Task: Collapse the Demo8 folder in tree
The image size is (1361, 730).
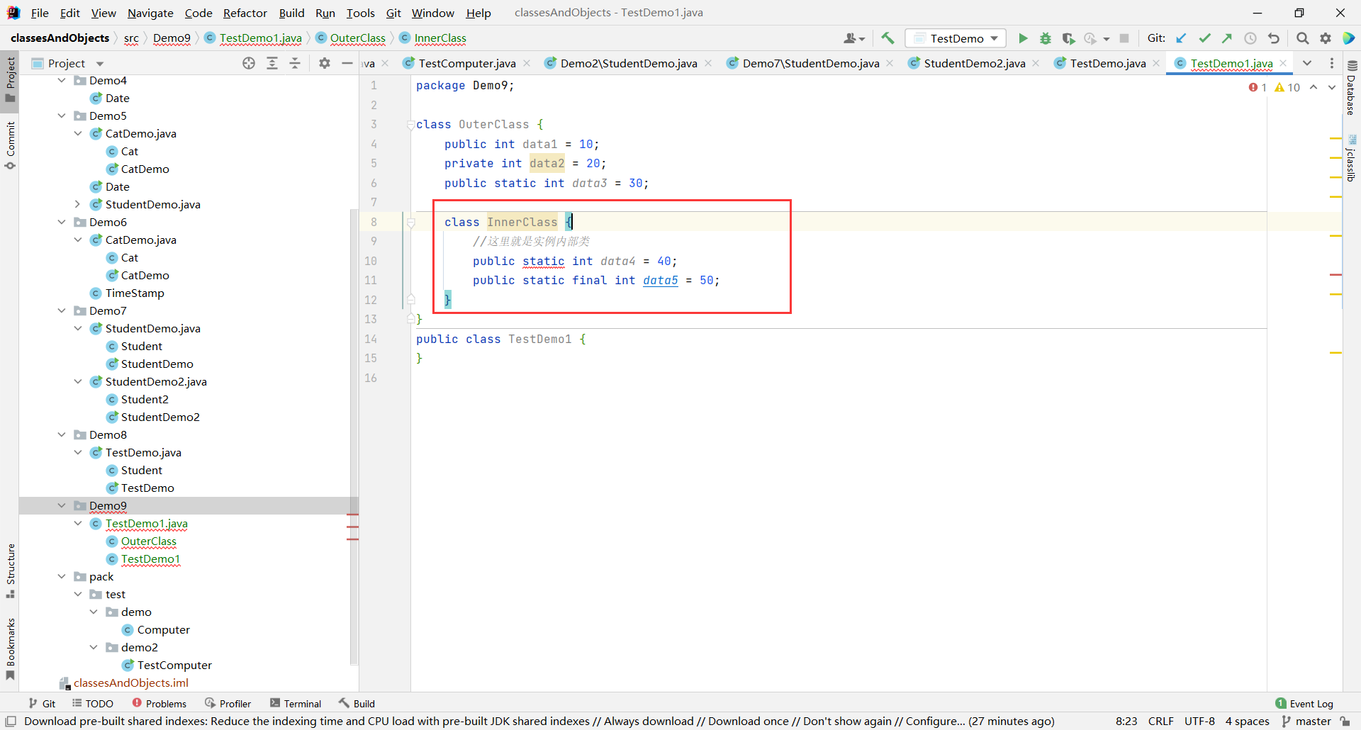Action: pos(62,434)
